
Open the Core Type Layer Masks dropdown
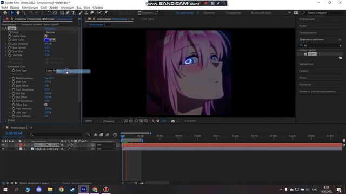pyautogui.click(x=51, y=71)
